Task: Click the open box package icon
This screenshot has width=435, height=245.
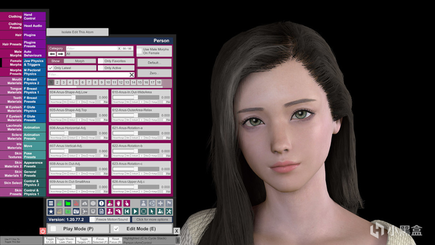Action: [x=93, y=212]
